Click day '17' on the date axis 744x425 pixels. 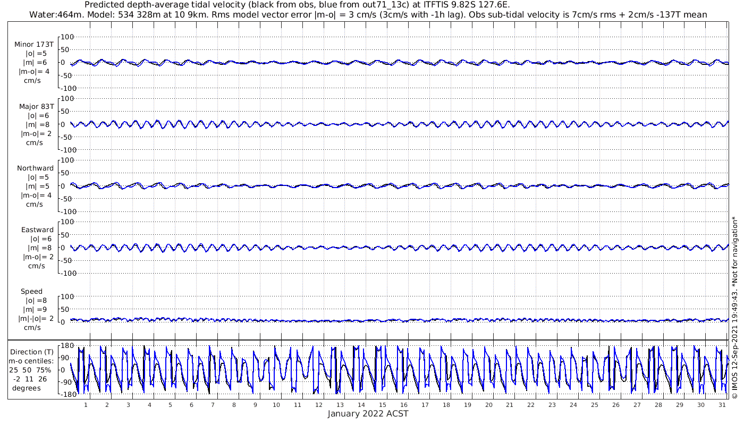[x=425, y=405]
